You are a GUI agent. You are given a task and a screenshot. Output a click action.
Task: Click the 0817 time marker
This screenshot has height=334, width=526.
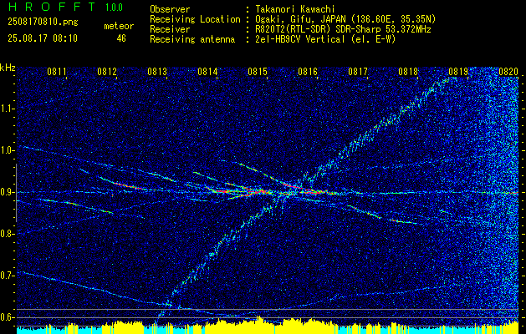point(358,71)
